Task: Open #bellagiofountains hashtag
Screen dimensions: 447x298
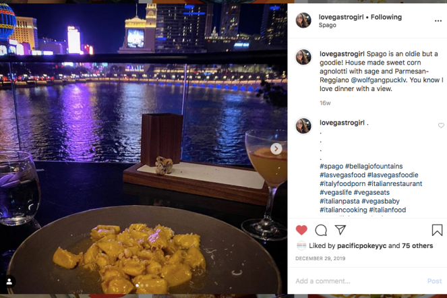Action: pyautogui.click(x=374, y=167)
